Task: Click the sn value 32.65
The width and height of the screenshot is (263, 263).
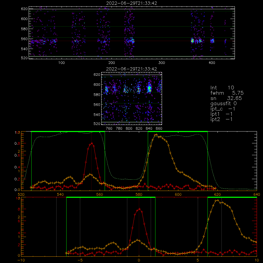Action: click(234, 98)
